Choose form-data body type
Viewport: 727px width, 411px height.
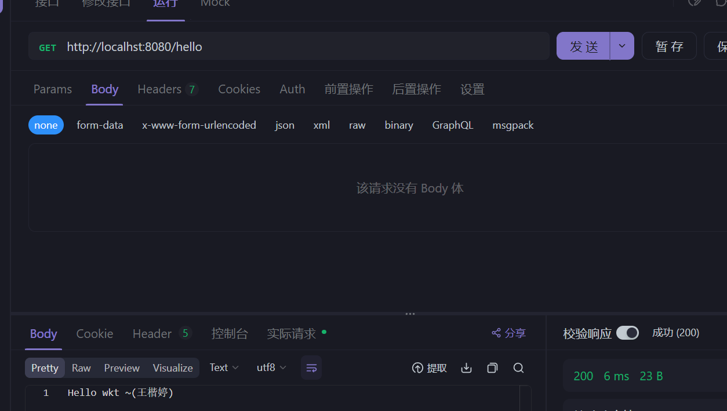pyautogui.click(x=100, y=125)
